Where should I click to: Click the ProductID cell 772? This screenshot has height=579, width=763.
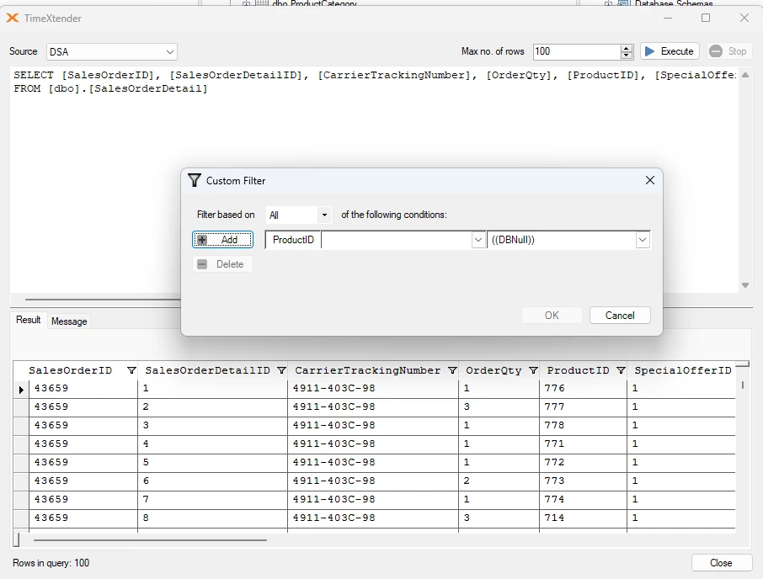click(x=583, y=462)
